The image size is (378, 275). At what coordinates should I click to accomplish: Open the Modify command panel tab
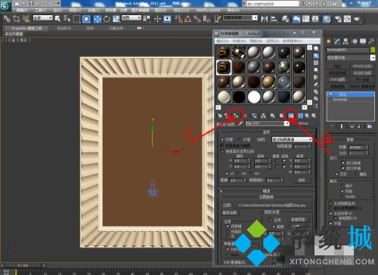pyautogui.click(x=337, y=42)
